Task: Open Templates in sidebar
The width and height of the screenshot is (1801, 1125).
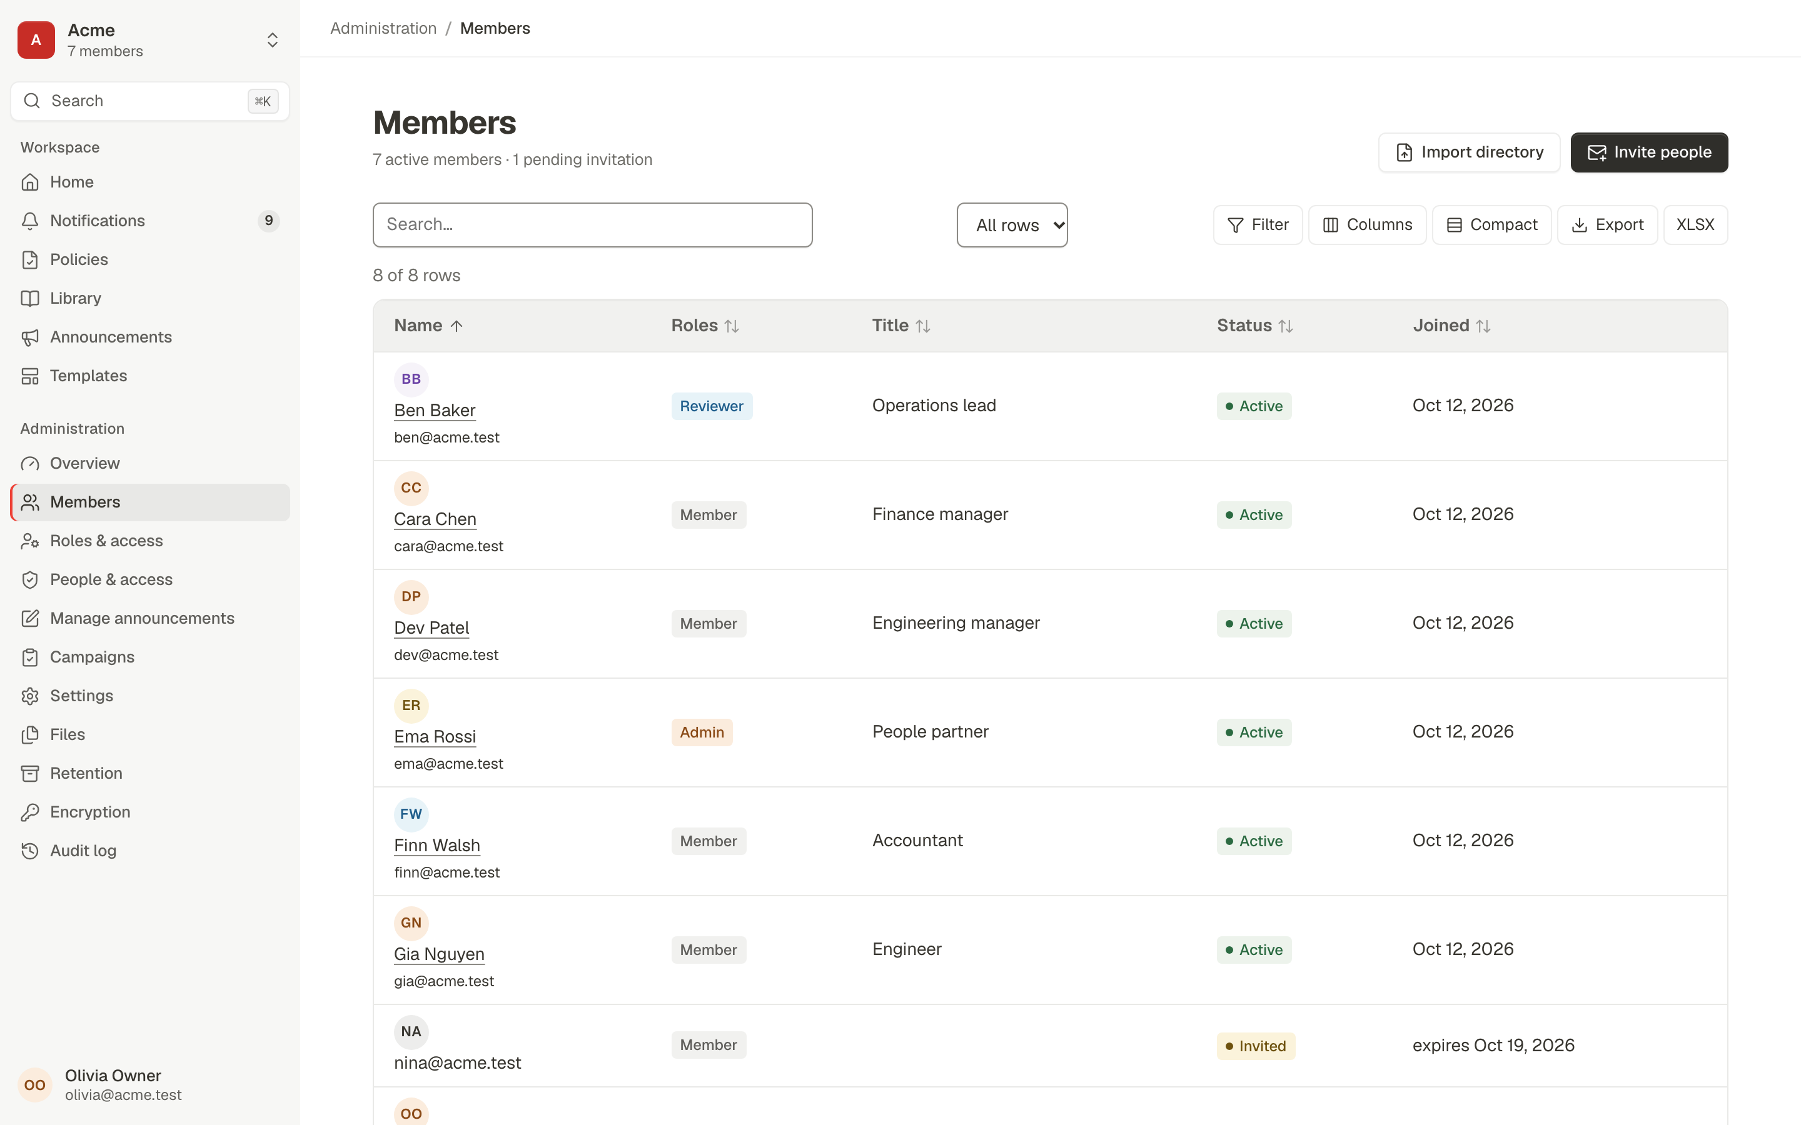Action: coord(149,376)
